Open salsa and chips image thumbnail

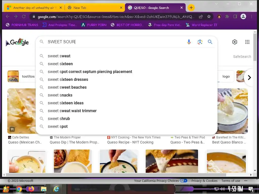(73, 161)
